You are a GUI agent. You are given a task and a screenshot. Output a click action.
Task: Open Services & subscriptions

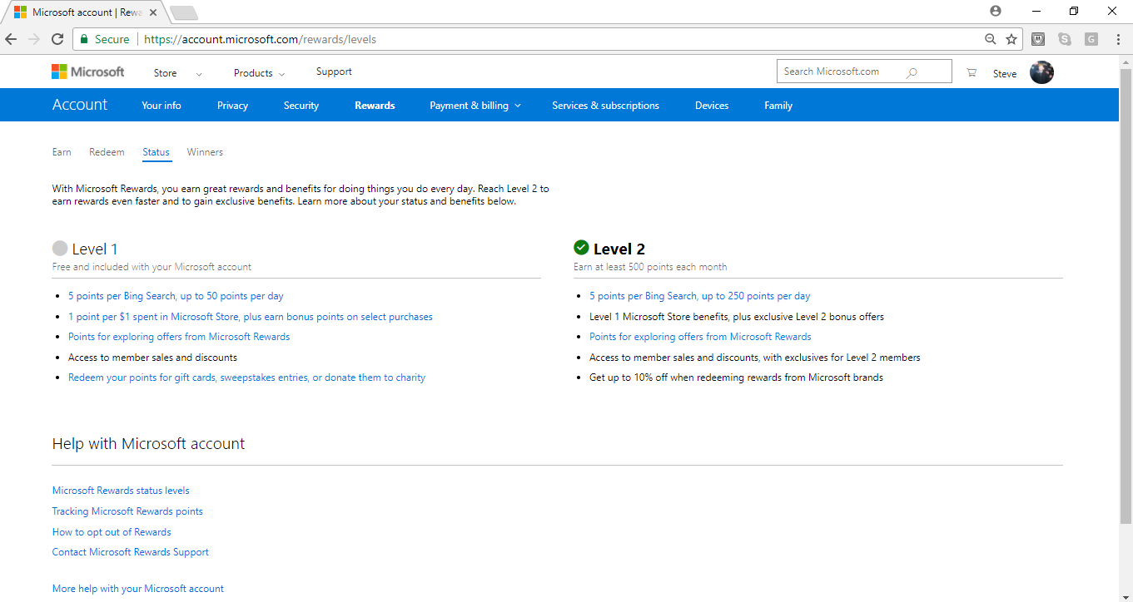point(605,106)
